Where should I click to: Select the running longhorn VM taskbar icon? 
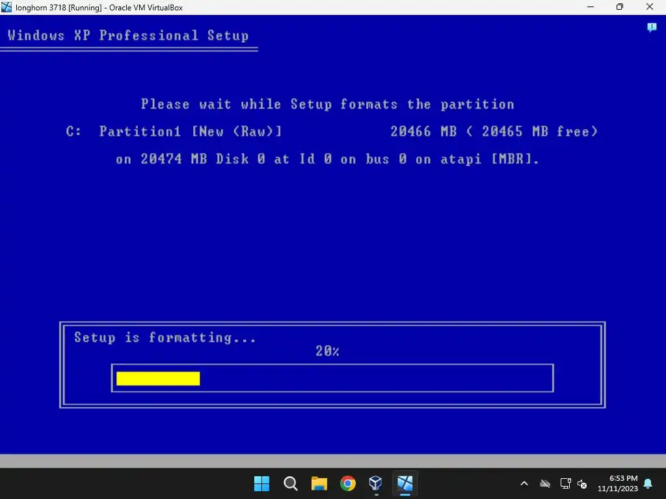pos(405,483)
